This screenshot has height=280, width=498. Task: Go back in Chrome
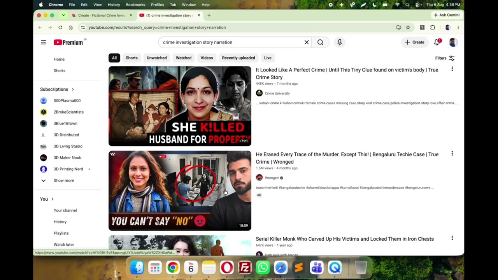[x=40, y=28]
